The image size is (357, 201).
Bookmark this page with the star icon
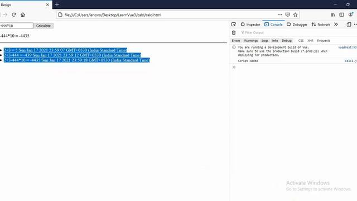tap(295, 15)
